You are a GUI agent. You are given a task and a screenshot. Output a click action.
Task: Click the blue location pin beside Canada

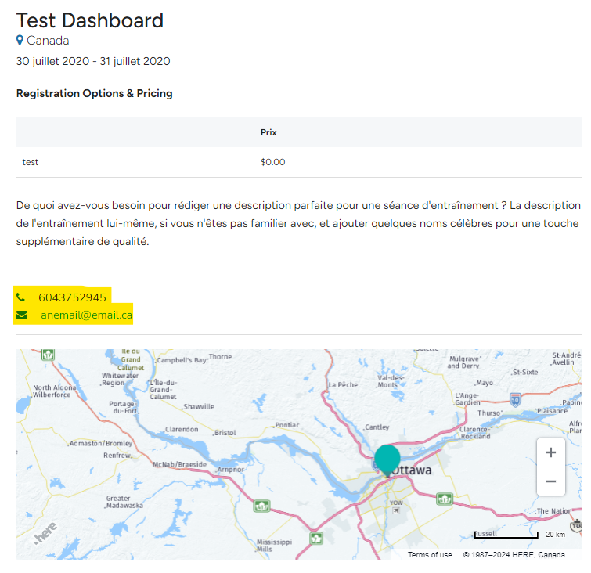click(x=20, y=41)
